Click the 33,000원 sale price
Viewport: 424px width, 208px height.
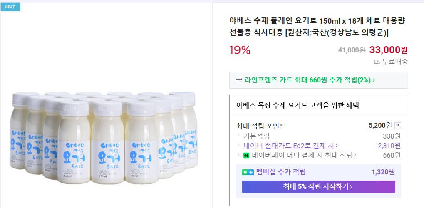pos(388,50)
